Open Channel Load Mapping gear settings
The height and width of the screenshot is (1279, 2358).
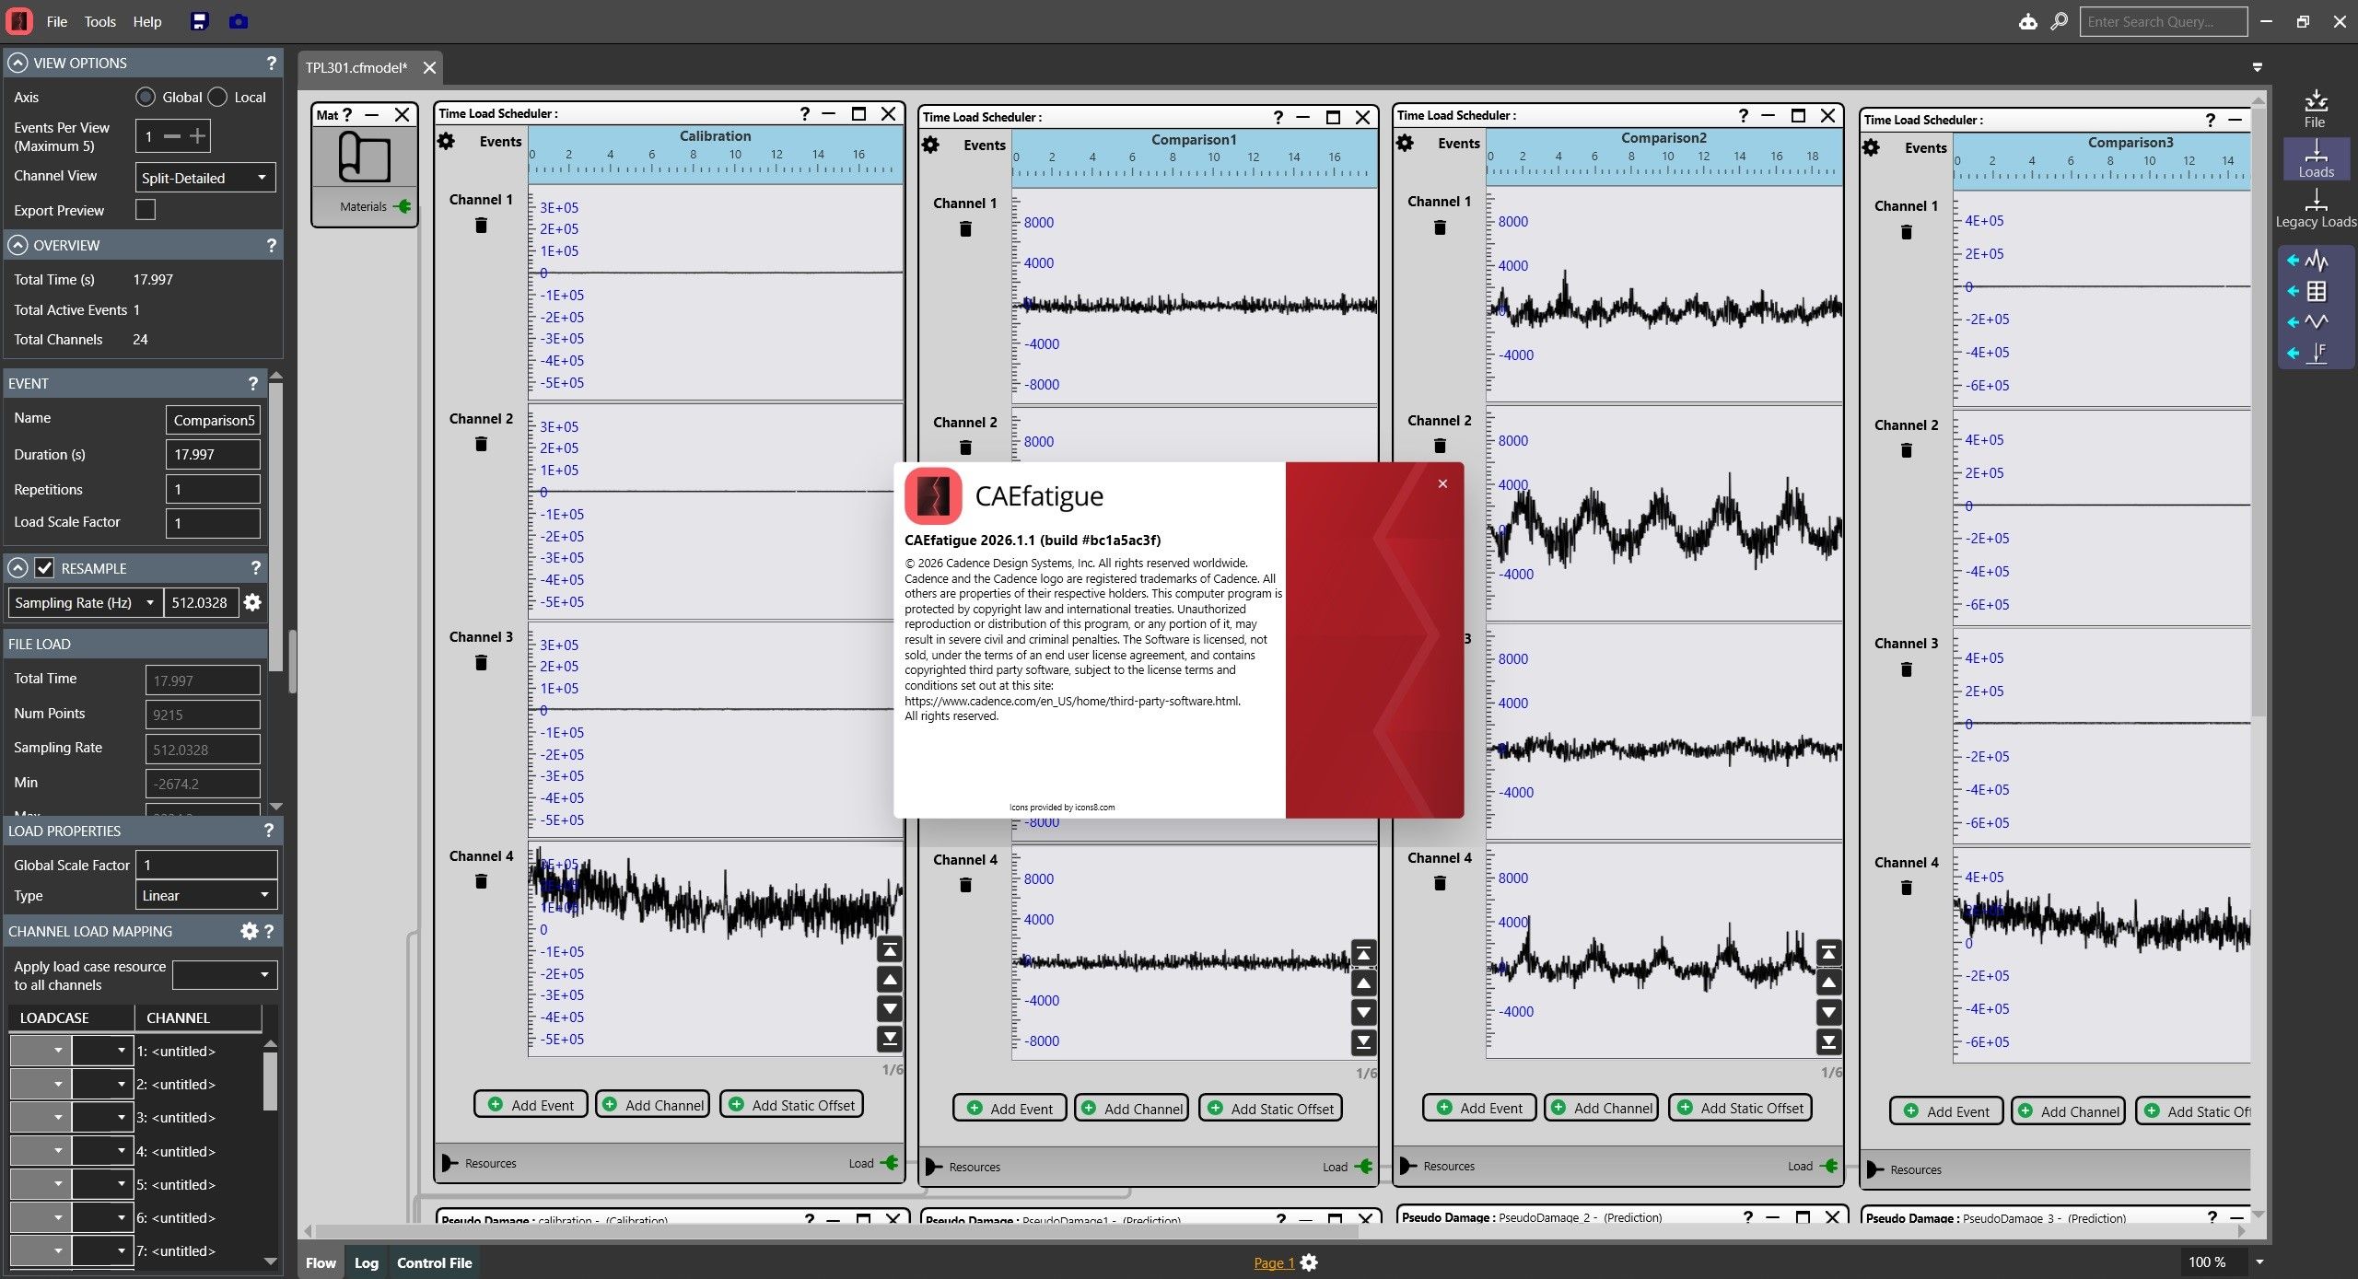coord(249,931)
